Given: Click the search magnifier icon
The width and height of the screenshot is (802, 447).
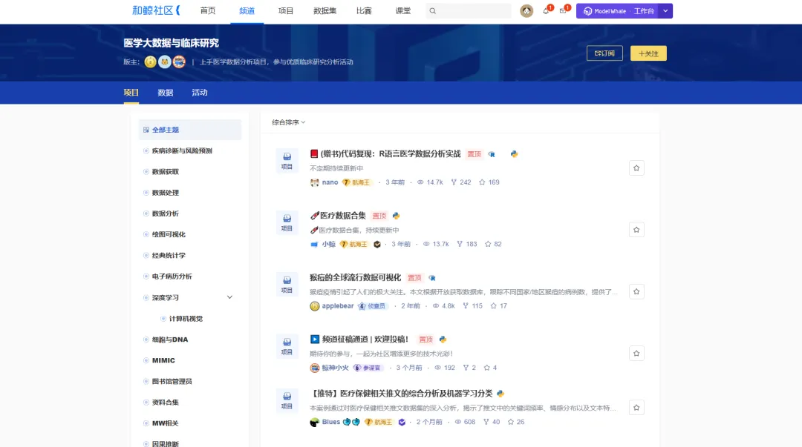Looking at the screenshot, I should coord(432,10).
